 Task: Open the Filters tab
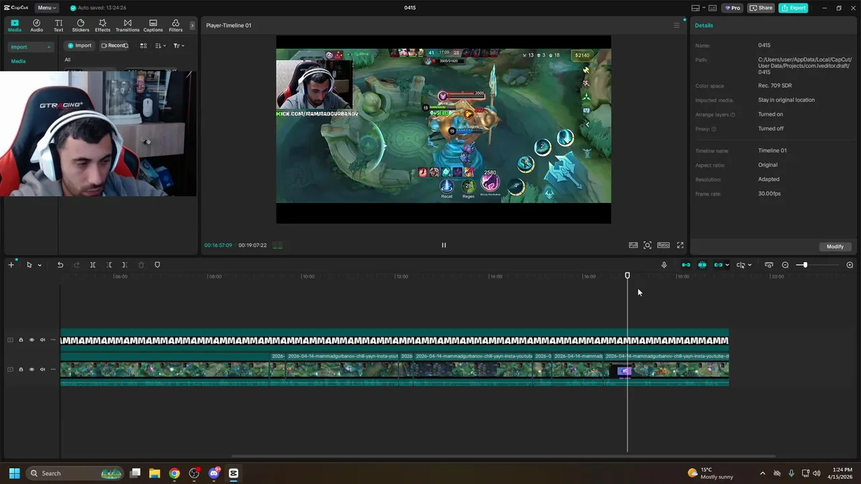point(176,26)
